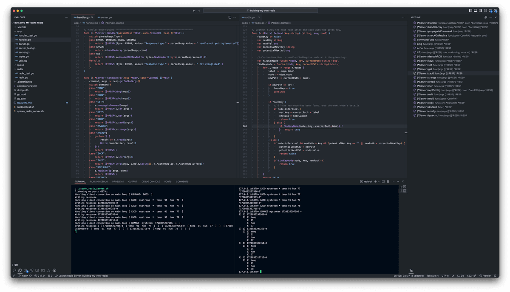The height and width of the screenshot is (292, 510).
Task: Add new terminal with plus icon
Action: (375, 182)
